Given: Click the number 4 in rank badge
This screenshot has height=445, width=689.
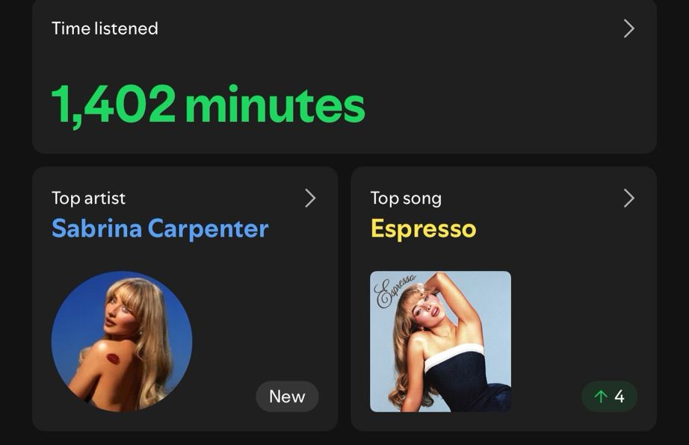Looking at the screenshot, I should [620, 396].
